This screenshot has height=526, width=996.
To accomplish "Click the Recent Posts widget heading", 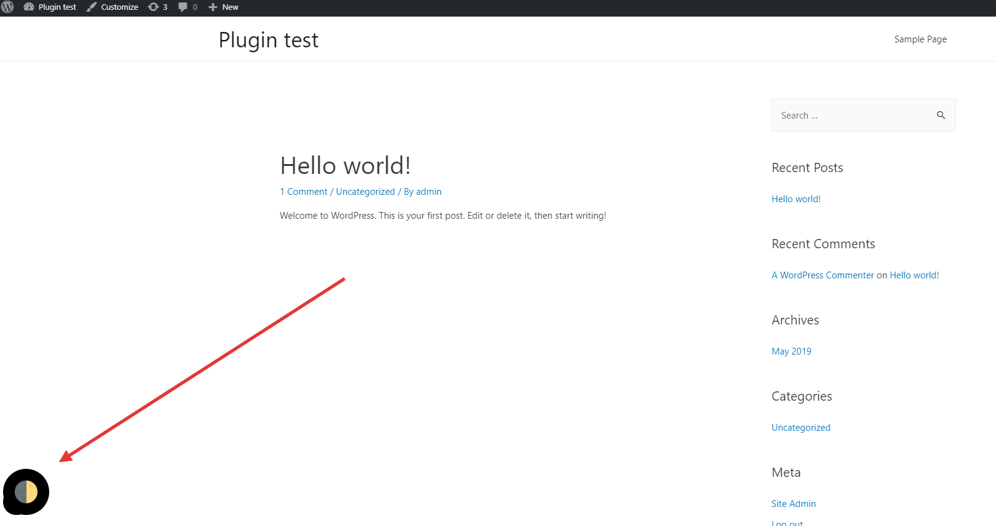I will tap(807, 168).
